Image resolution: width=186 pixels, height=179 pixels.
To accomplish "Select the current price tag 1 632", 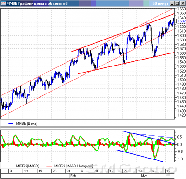I will [181, 21].
